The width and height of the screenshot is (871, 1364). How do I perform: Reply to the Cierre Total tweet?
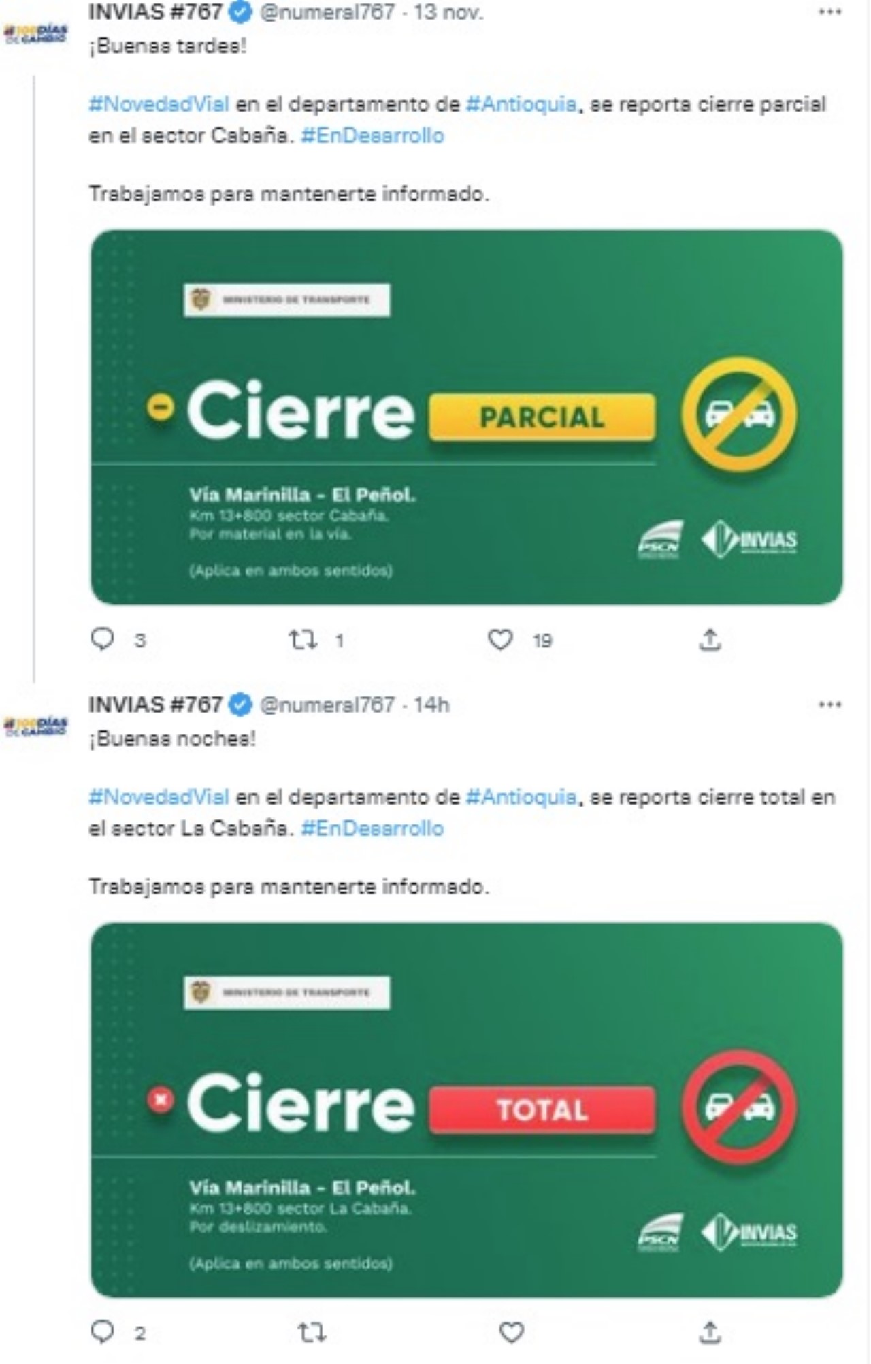[103, 1332]
